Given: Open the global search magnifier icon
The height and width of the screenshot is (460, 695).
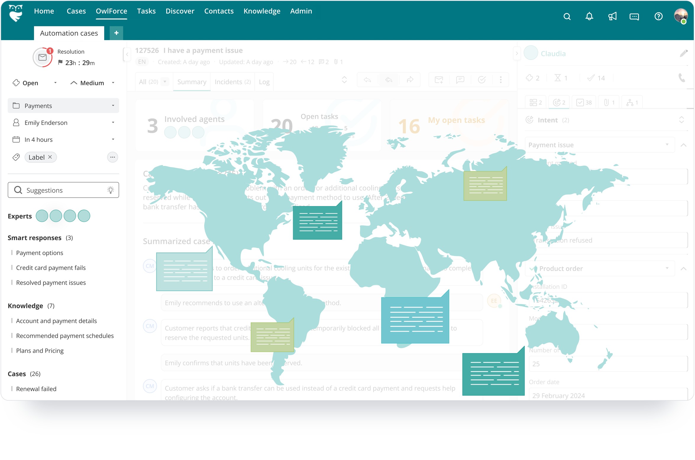Looking at the screenshot, I should tap(567, 16).
